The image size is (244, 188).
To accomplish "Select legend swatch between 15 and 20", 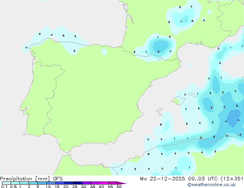I will tap(60, 183).
